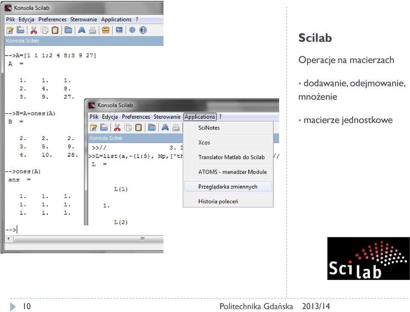This screenshot has height=312, width=410.
Task: Click slide number 10 in footer
Action: [x=26, y=306]
